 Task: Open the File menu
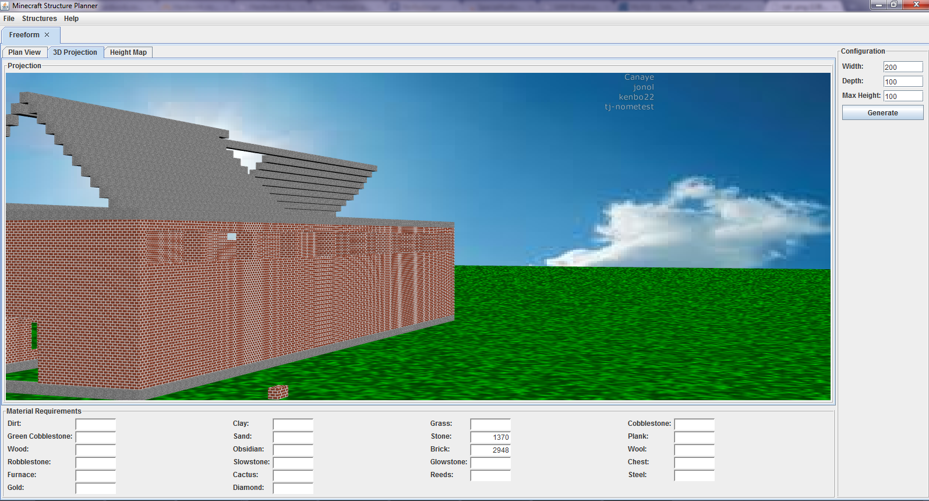coord(9,19)
